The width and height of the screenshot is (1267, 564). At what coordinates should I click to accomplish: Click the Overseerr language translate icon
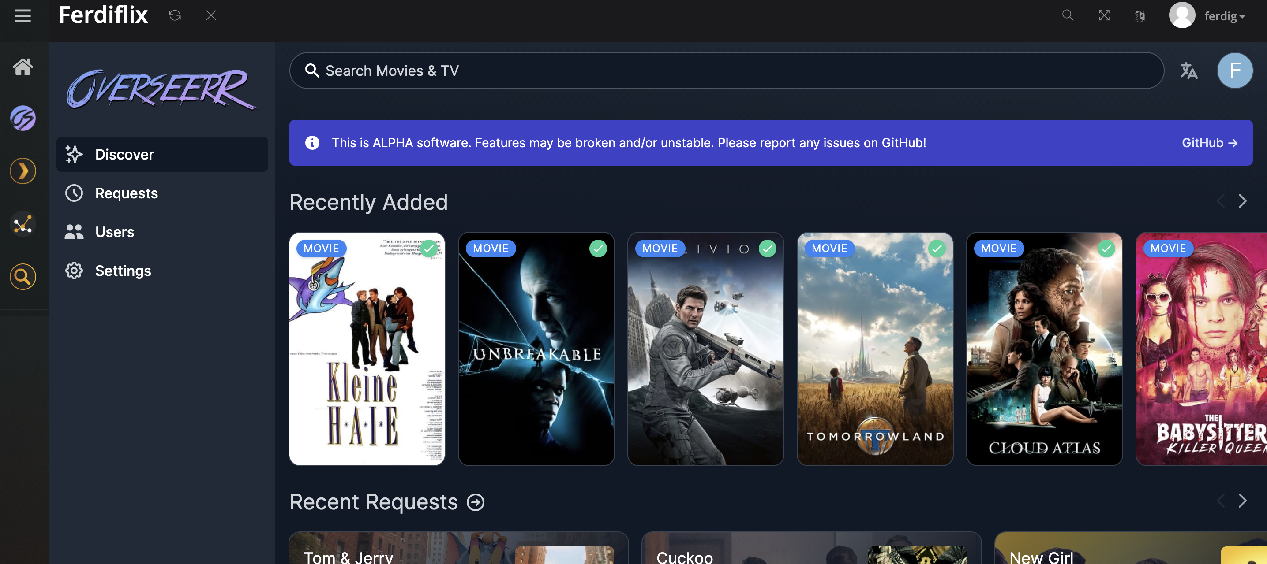tap(1189, 71)
